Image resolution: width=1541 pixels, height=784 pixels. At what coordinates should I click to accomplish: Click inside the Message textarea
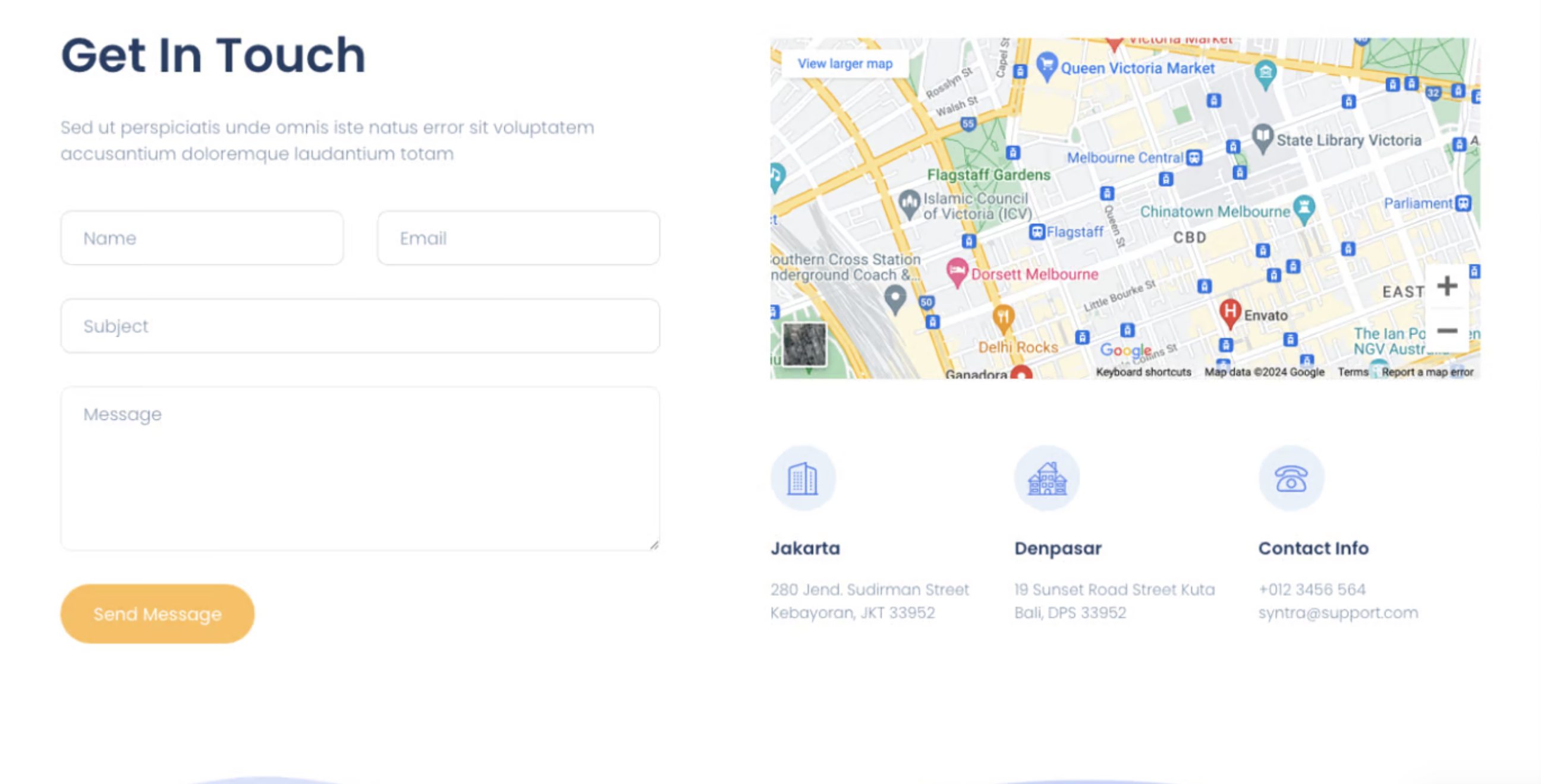(360, 468)
